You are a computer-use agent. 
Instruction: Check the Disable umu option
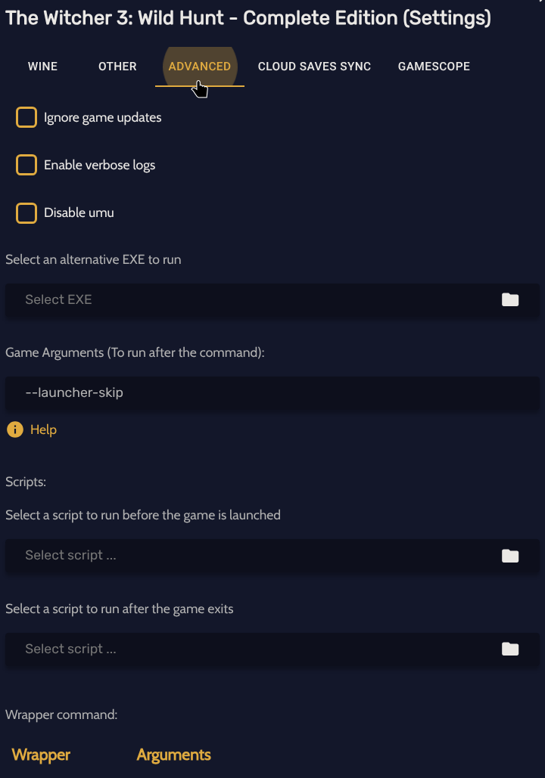coord(26,212)
